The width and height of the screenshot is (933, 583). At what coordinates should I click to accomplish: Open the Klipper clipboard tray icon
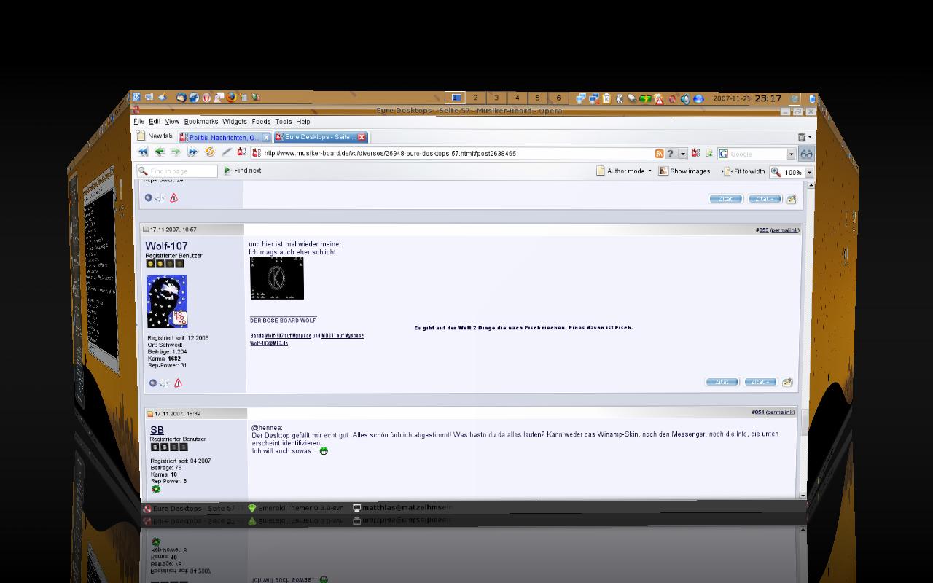pos(606,98)
